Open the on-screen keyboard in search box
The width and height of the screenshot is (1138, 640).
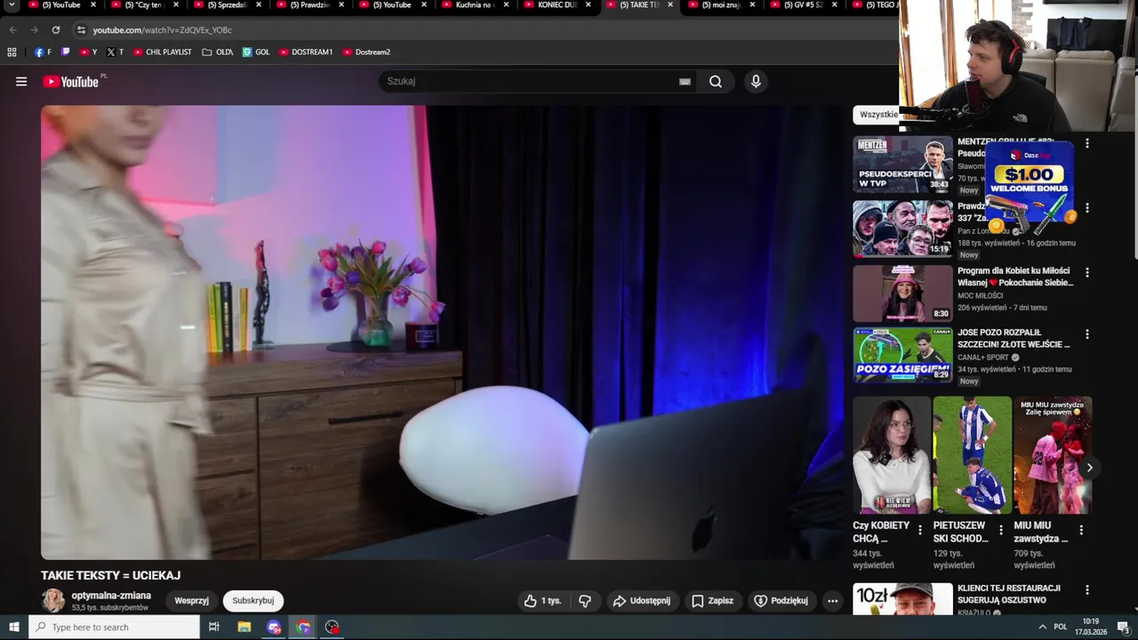pyautogui.click(x=685, y=82)
